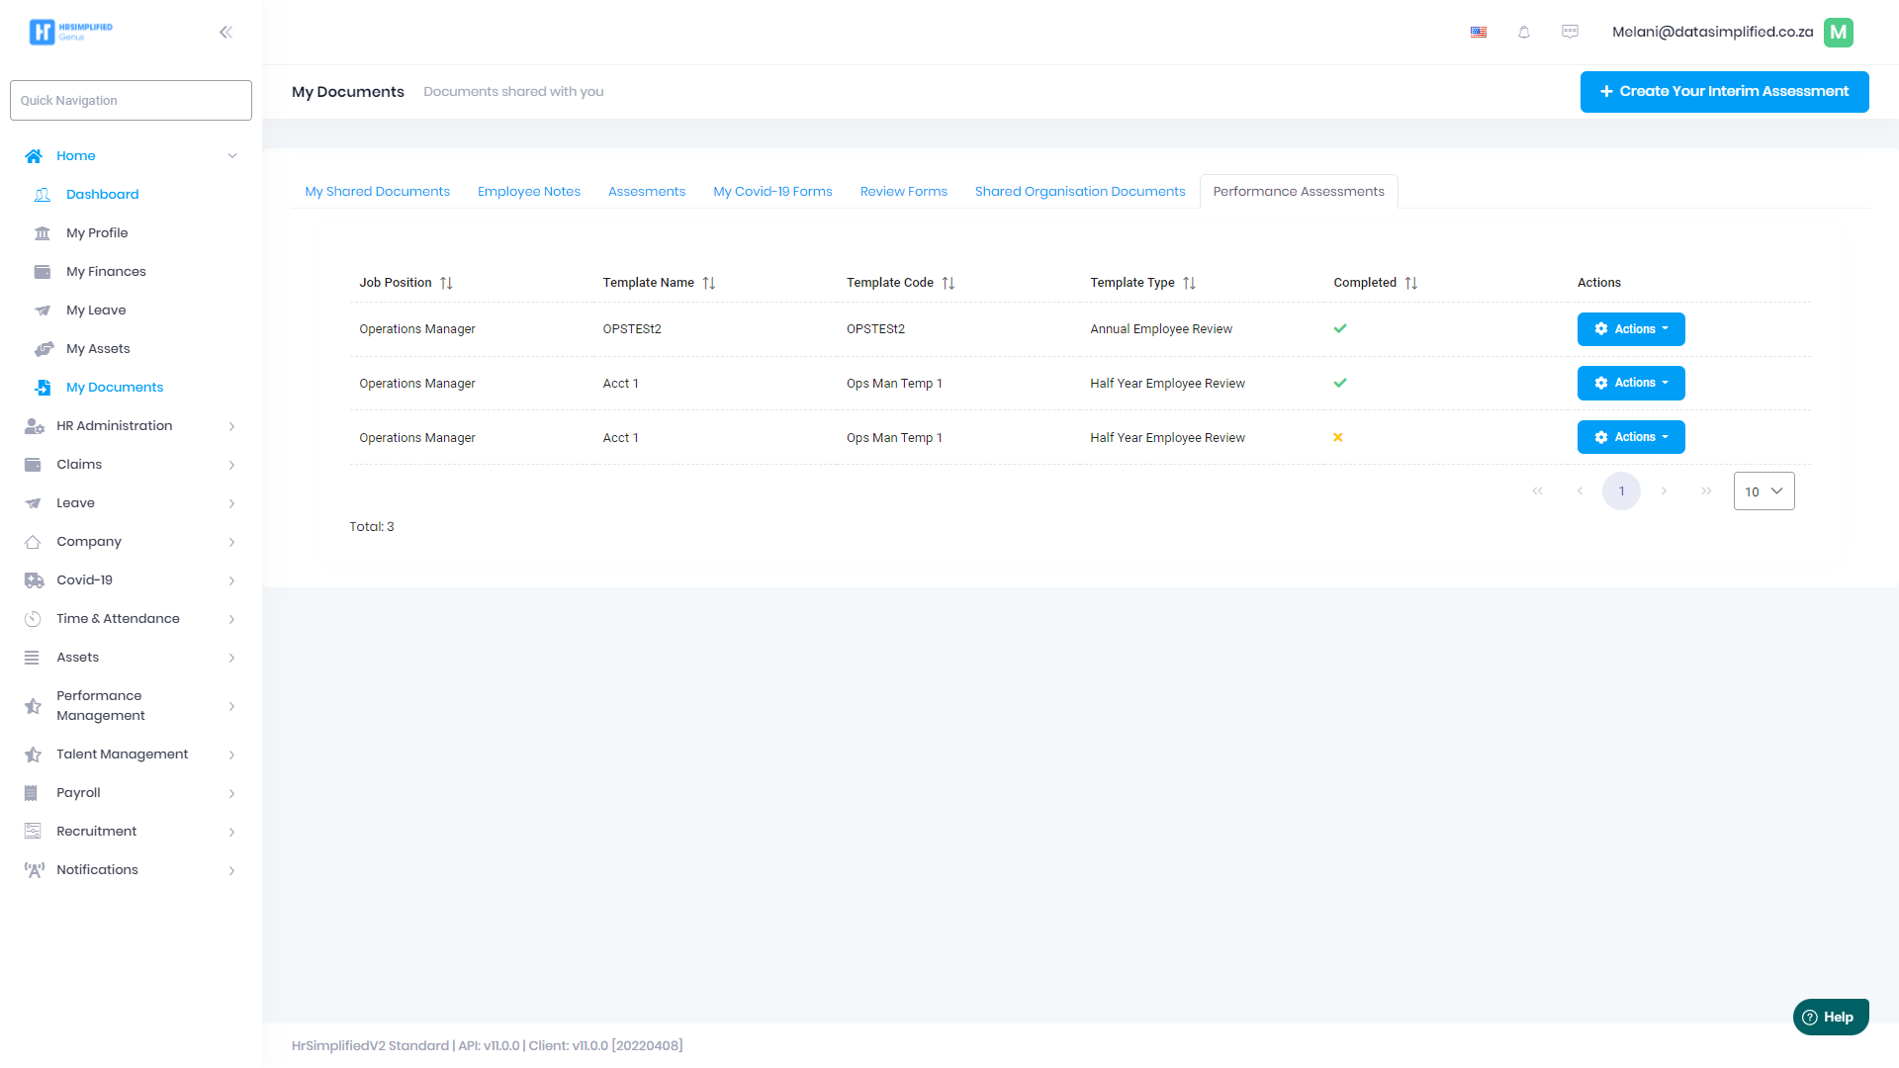The width and height of the screenshot is (1899, 1068).
Task: Click the green user avatar M
Action: (1839, 33)
